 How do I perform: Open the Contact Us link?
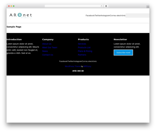pos(48,55)
